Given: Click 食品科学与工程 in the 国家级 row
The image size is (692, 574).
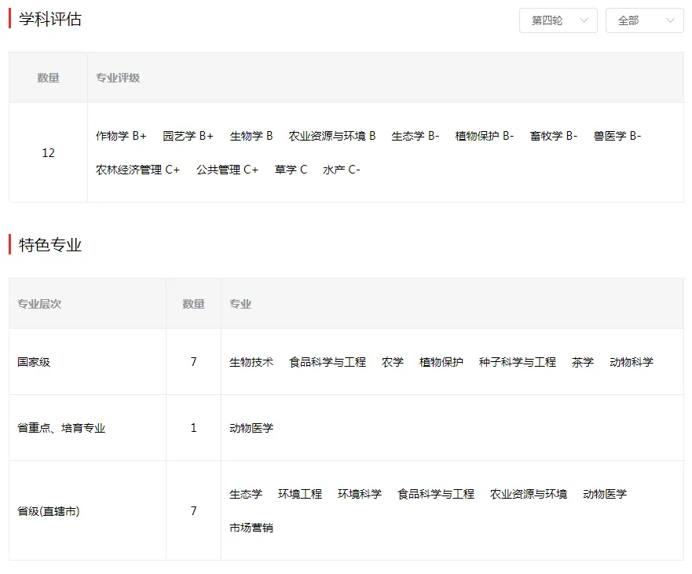Looking at the screenshot, I should [328, 362].
